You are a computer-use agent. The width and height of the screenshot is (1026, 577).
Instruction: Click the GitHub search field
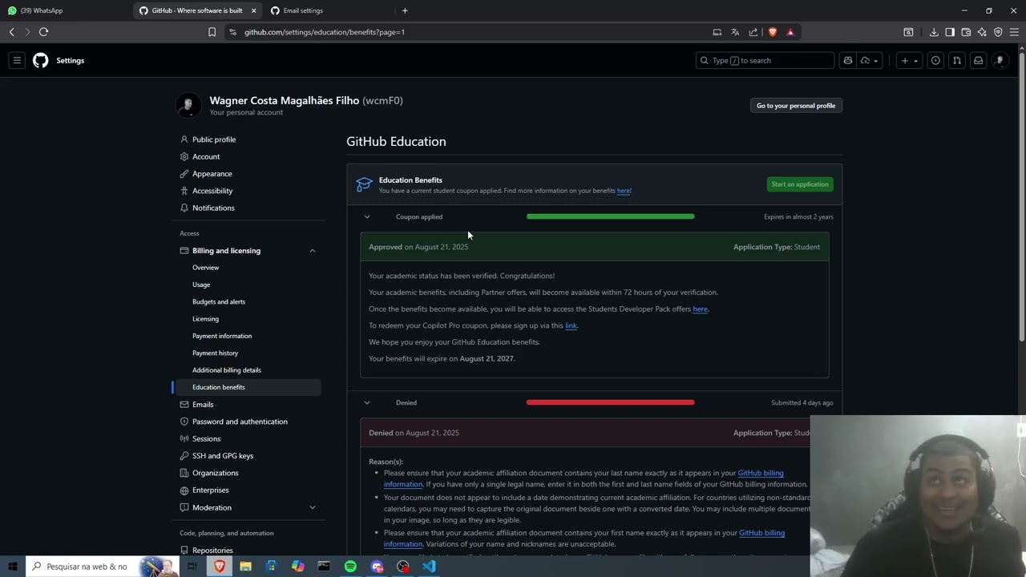pos(765,60)
